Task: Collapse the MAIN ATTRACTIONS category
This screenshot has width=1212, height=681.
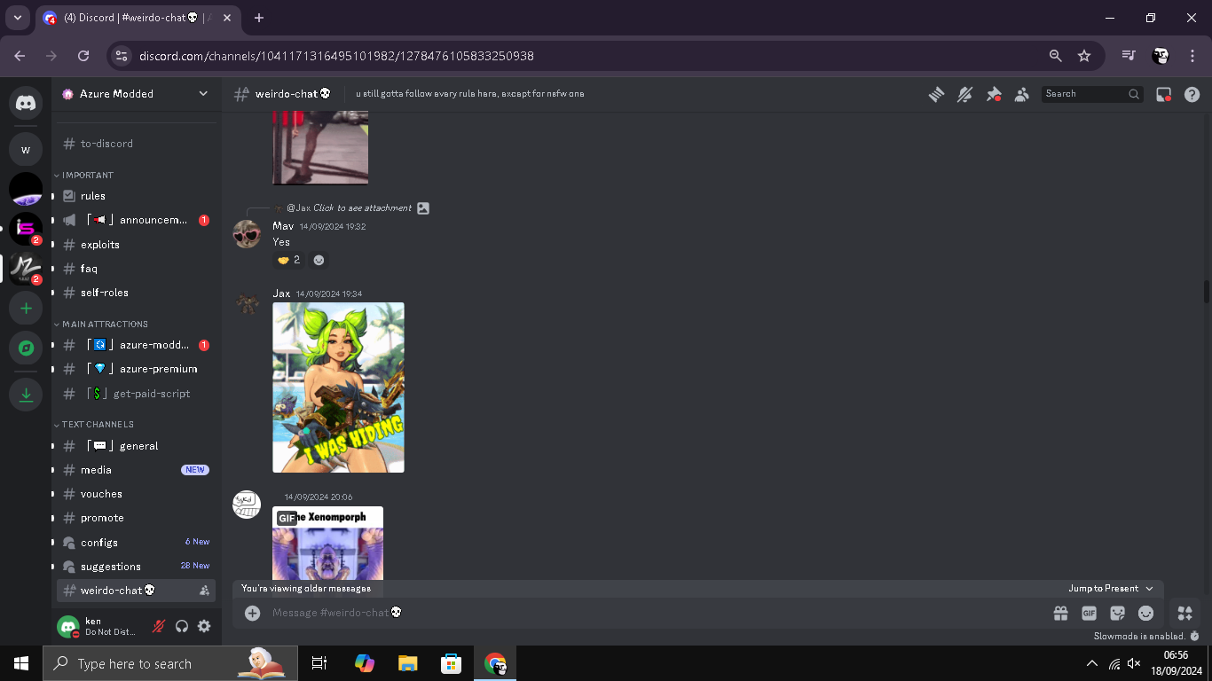Action: click(101, 325)
